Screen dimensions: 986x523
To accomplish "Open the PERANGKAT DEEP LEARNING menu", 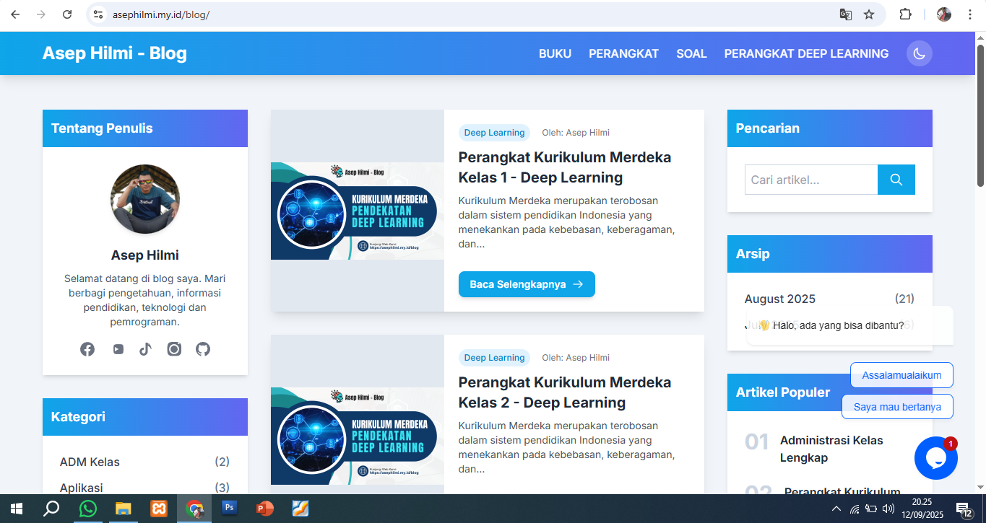I will point(806,53).
